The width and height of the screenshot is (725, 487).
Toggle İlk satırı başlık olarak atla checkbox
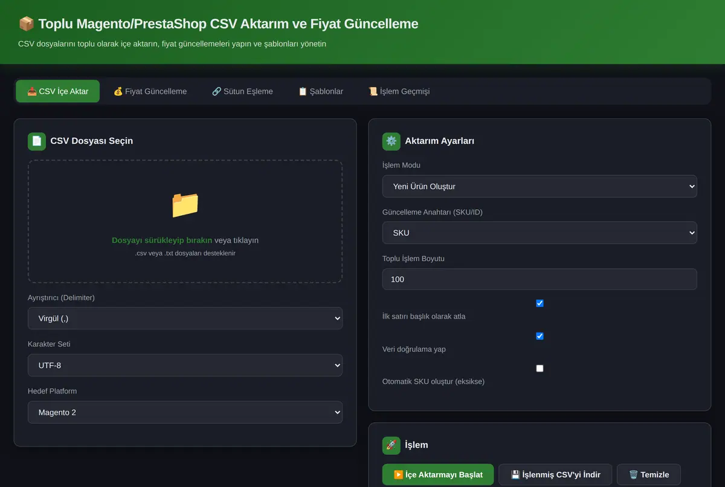pos(540,303)
